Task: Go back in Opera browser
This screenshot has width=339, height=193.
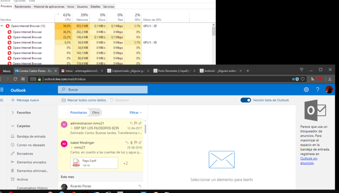Action: click(x=1, y=79)
